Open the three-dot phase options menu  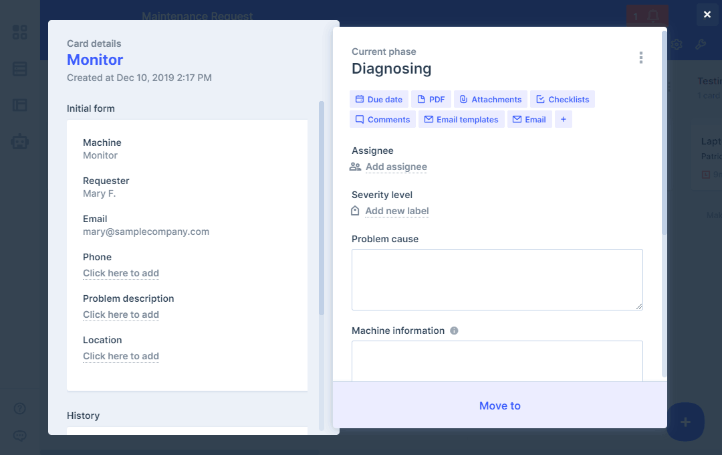pyautogui.click(x=640, y=58)
